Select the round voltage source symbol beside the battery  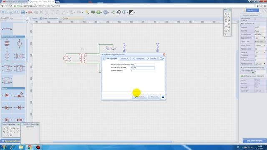(x=19, y=44)
